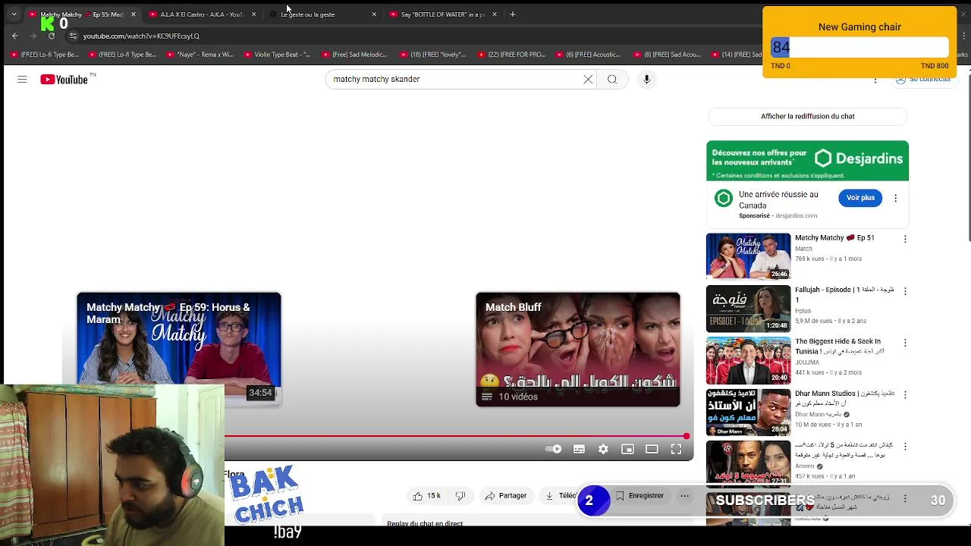Go back in browser history

(x=15, y=36)
